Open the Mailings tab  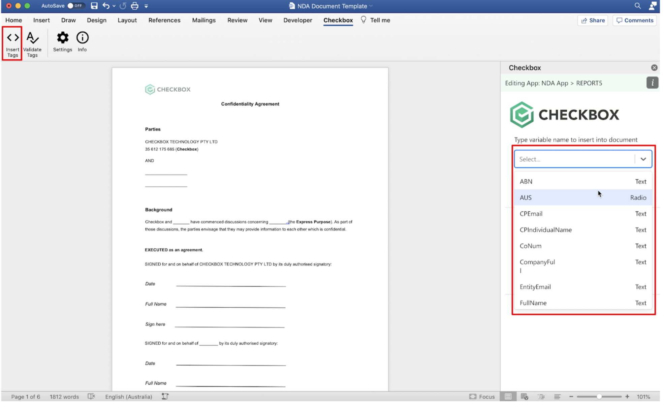pyautogui.click(x=204, y=20)
